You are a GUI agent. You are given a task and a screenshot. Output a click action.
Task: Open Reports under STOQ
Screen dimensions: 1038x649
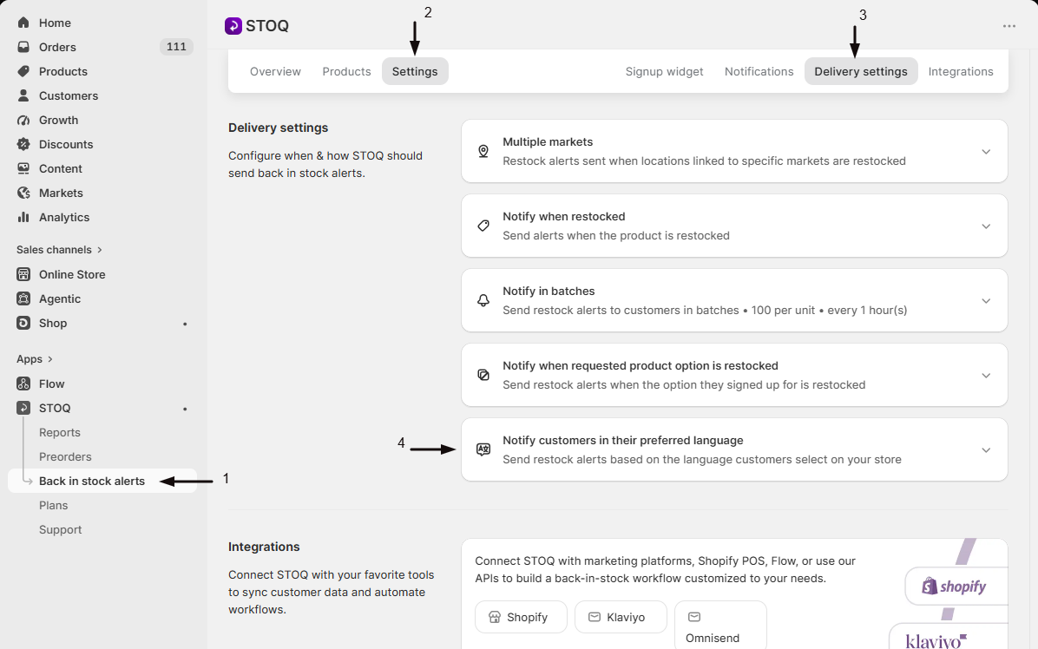click(60, 433)
